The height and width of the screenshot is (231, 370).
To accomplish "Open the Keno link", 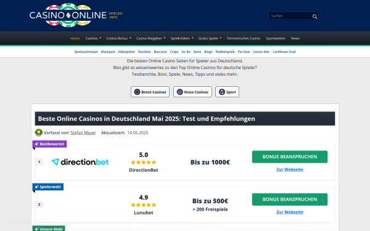I will click(197, 52).
